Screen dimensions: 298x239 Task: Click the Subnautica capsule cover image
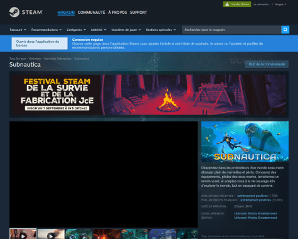click(x=245, y=142)
